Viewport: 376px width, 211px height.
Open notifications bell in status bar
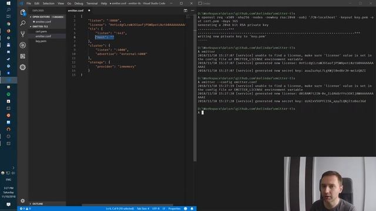pos(192,209)
